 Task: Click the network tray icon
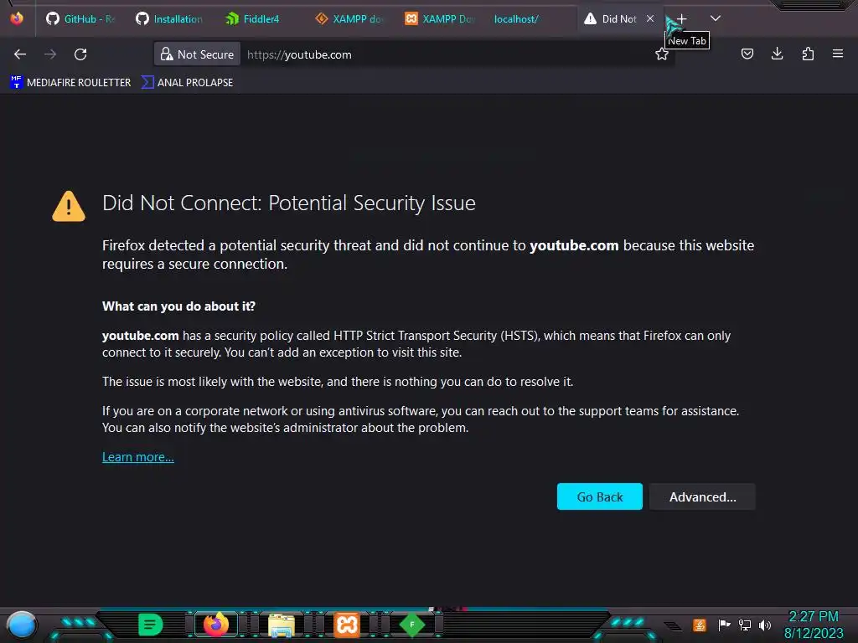[745, 625]
